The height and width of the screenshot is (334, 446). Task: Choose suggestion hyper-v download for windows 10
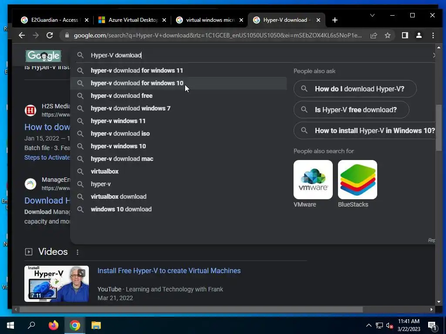tap(179, 83)
